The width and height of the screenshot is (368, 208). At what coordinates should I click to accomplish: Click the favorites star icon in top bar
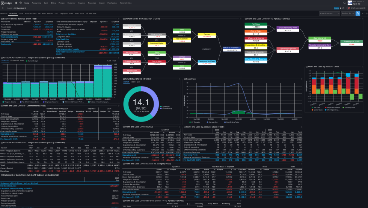(16, 3)
